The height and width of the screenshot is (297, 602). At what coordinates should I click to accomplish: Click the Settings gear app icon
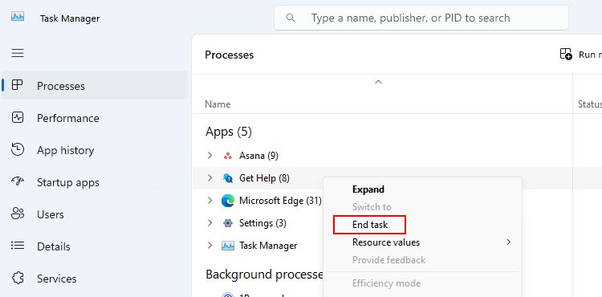click(228, 223)
